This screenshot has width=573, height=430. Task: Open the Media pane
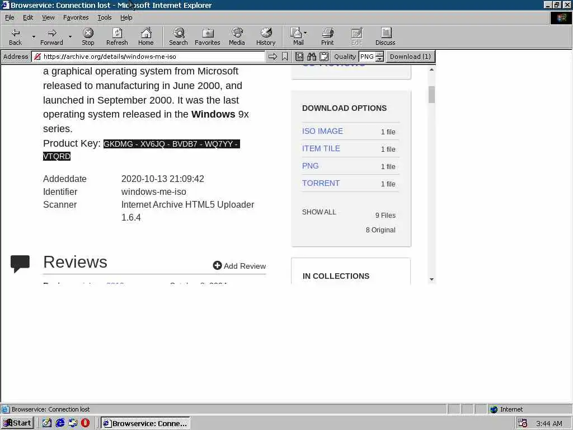click(237, 36)
